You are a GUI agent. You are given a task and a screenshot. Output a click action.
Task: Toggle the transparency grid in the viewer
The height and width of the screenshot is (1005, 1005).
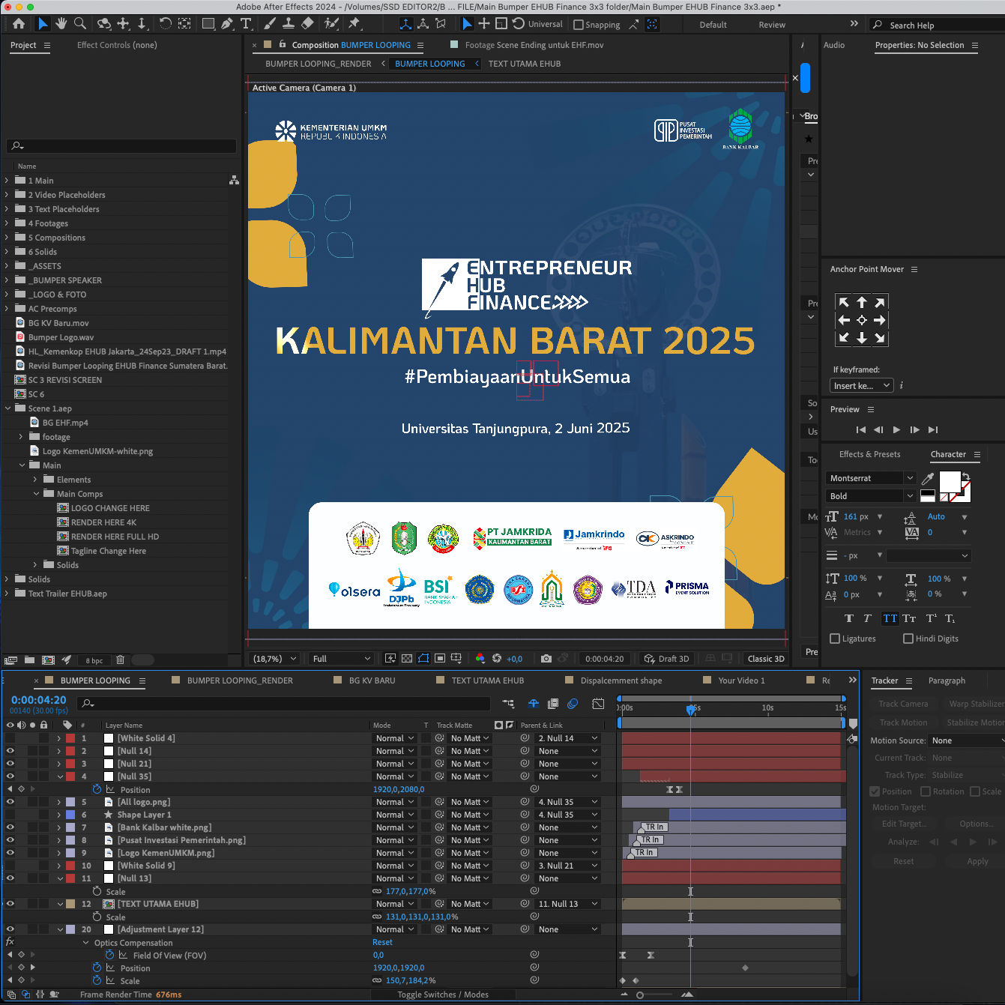407,659
